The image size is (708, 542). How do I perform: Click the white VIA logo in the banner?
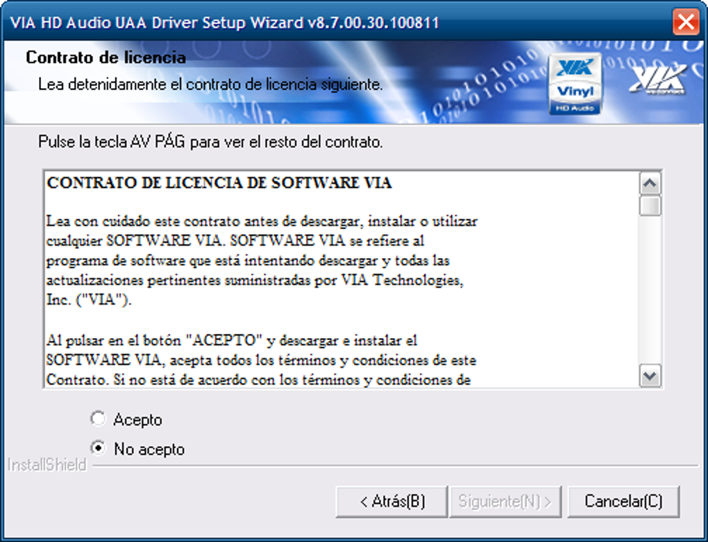coord(658,80)
